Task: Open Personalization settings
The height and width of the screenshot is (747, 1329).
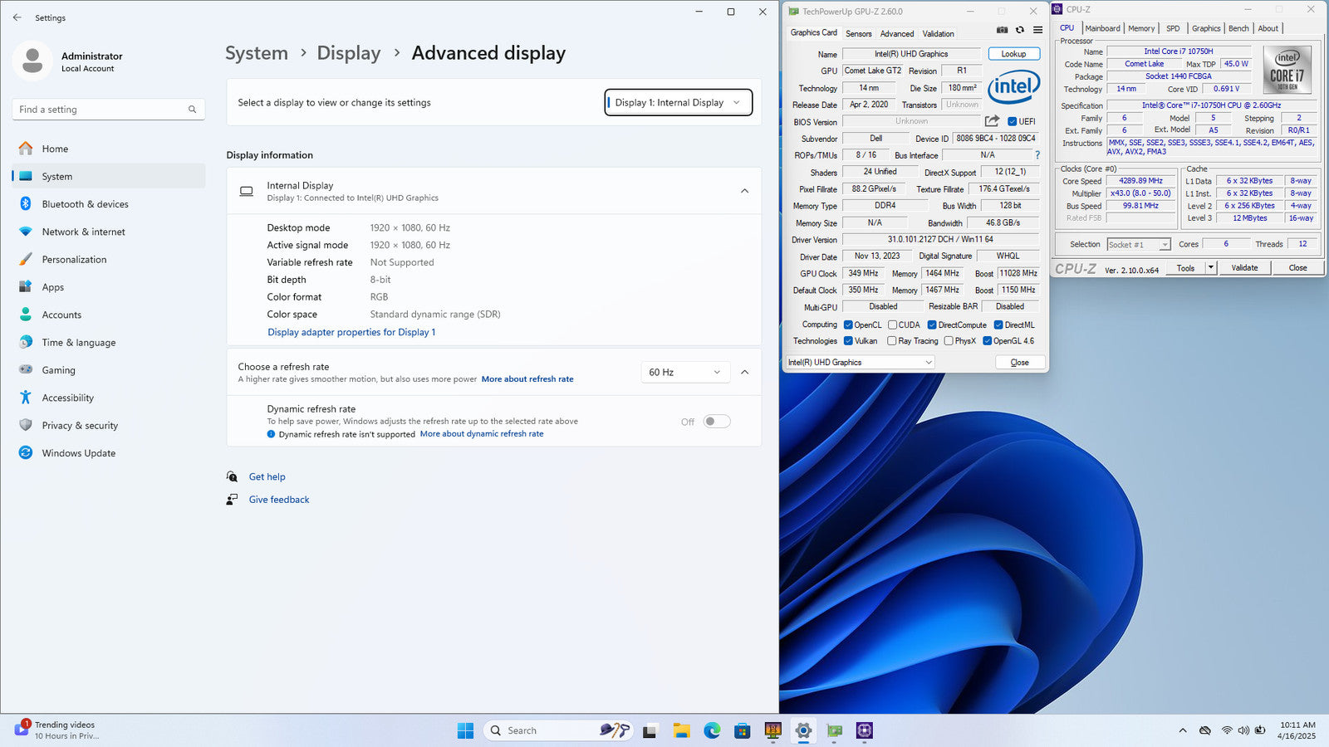Action: coord(109,259)
